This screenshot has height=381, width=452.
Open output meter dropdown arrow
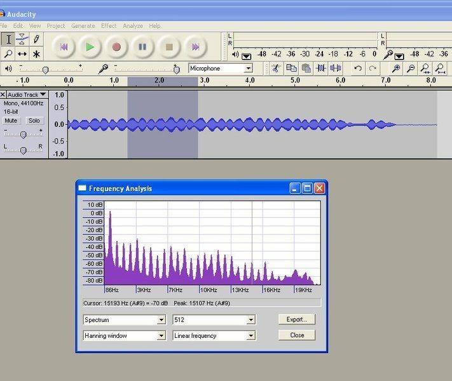pos(246,56)
